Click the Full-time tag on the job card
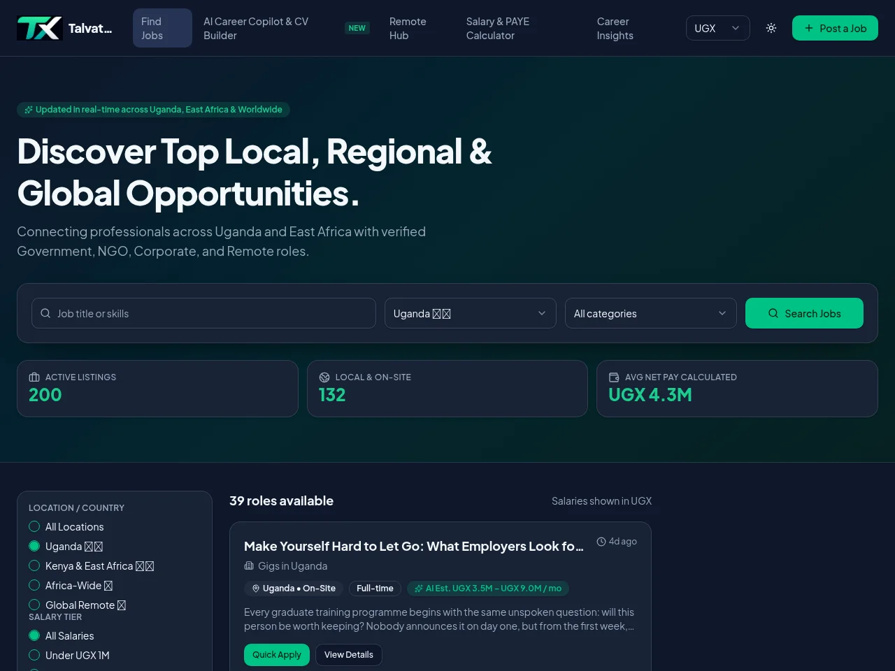 click(375, 589)
